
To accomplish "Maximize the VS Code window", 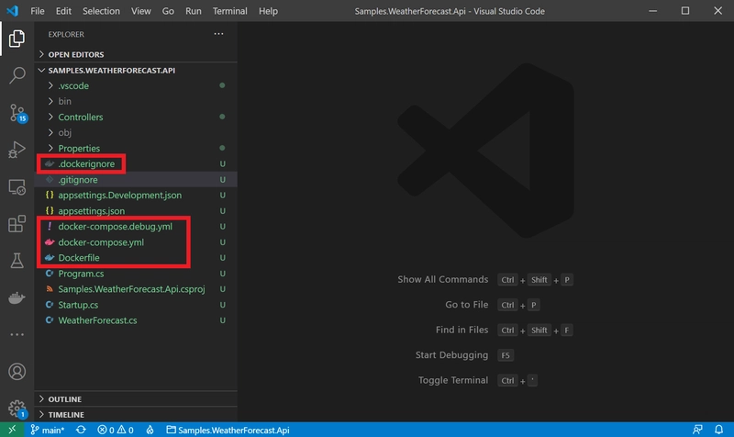I will [x=685, y=11].
